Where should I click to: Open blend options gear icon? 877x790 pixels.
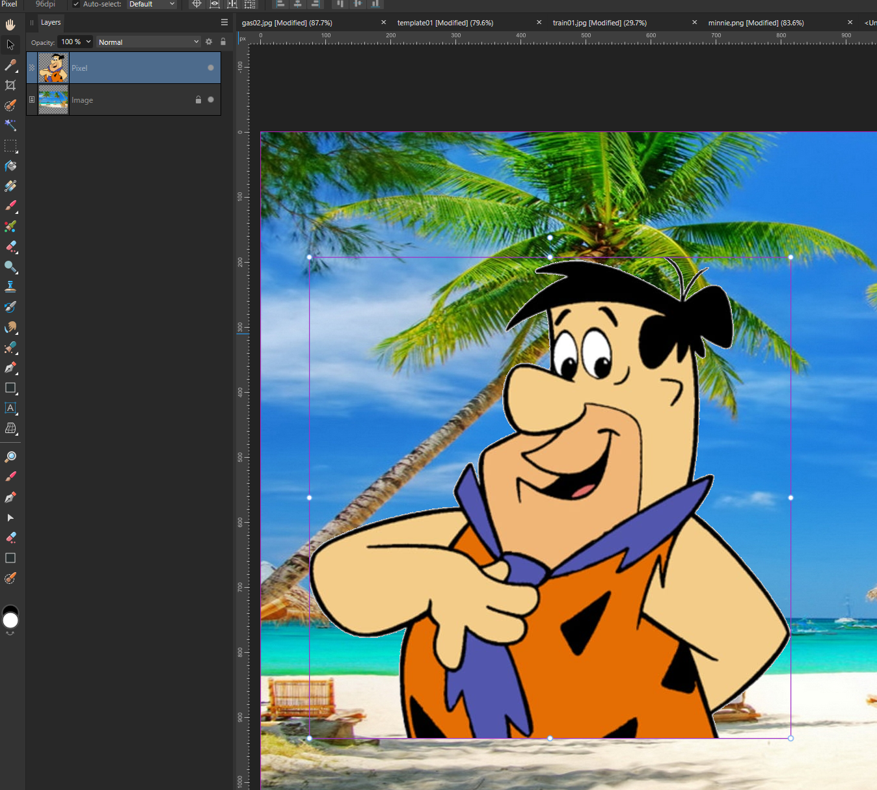[209, 42]
